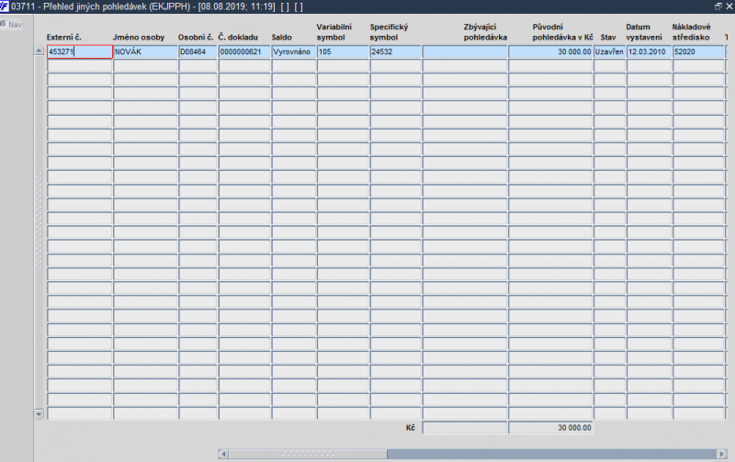Click the 30 000.00 amount in NOVÁK row

coord(550,51)
